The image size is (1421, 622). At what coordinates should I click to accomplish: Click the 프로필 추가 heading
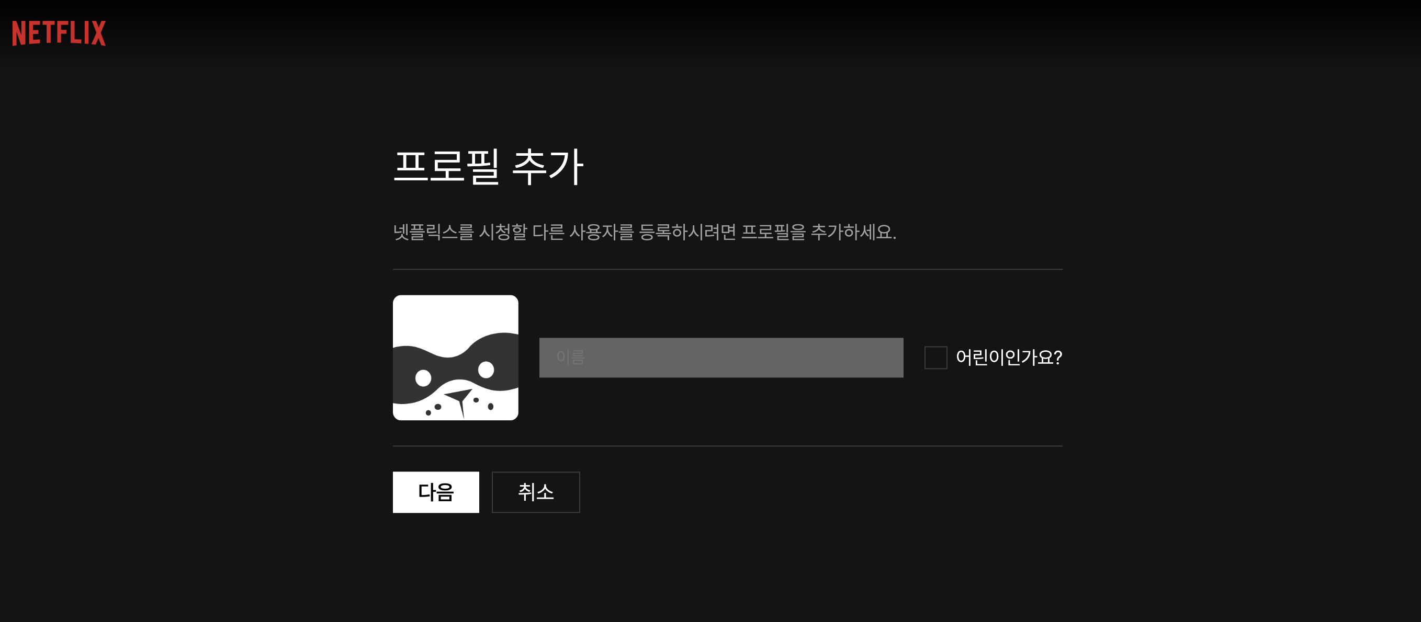click(488, 166)
